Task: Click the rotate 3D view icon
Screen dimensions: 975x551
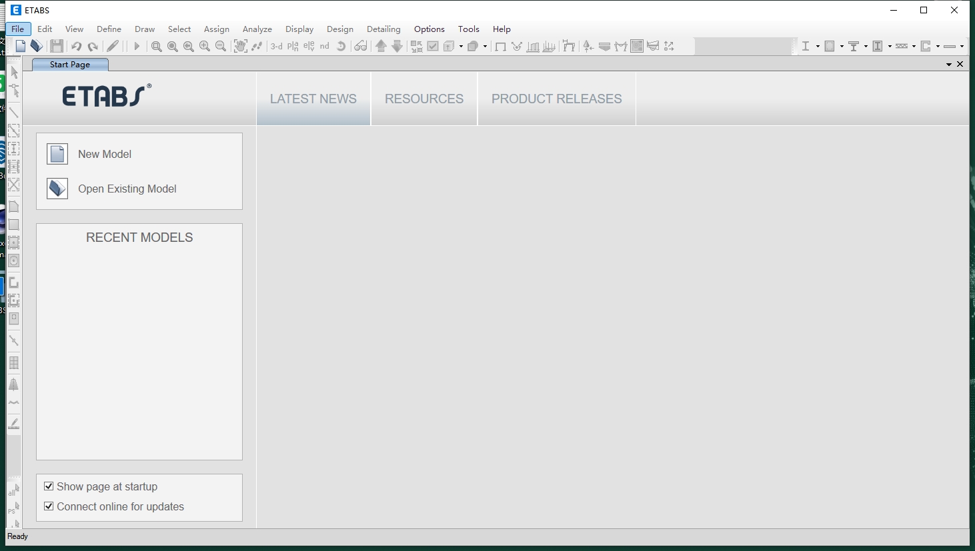Action: point(341,46)
